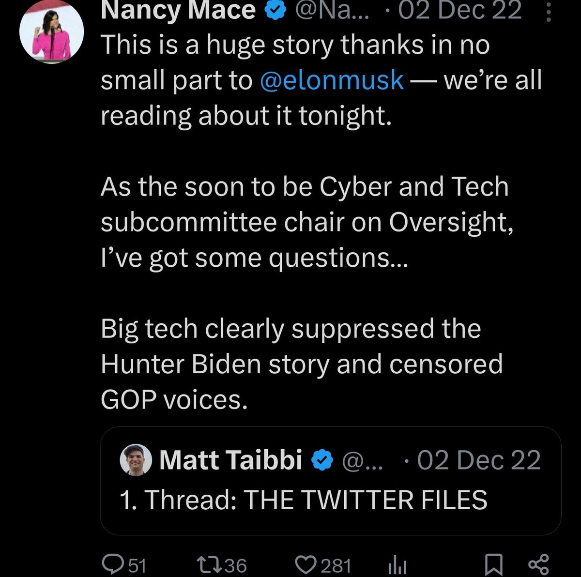Tap the 02 Dec 22 tweet timestamp
This screenshot has width=581, height=577.
459,11
